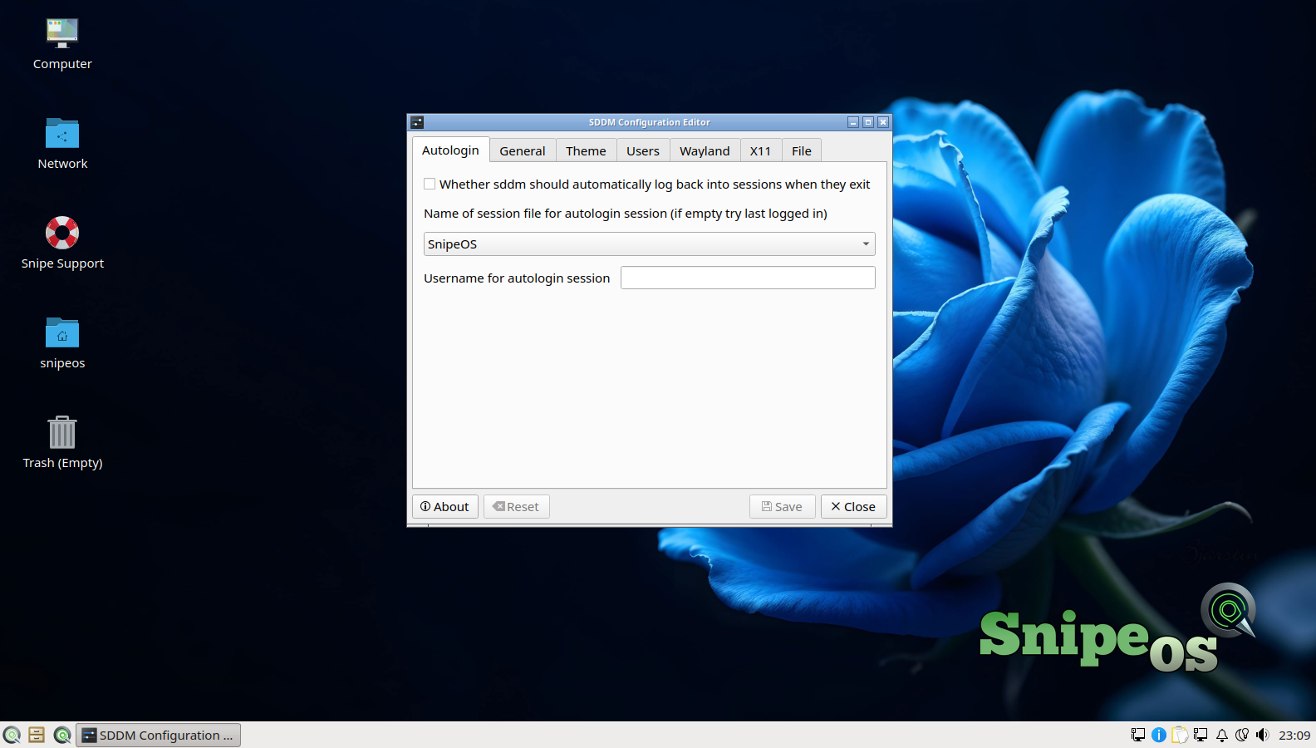Show notifications via the bell tray icon
The image size is (1316, 748).
pos(1221,735)
